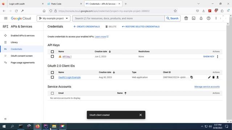Screen dimensions: 232x130
Task: Open Enabled APIs & services page
Action: pyautogui.click(x=22, y=35)
